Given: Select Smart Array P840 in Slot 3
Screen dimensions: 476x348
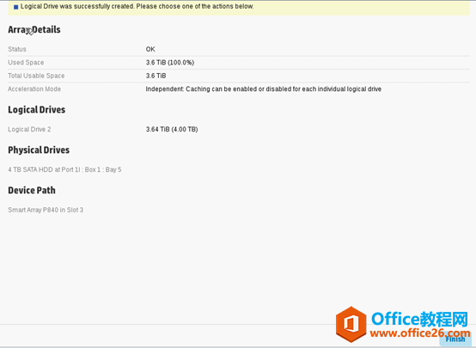Looking at the screenshot, I should coord(46,211).
